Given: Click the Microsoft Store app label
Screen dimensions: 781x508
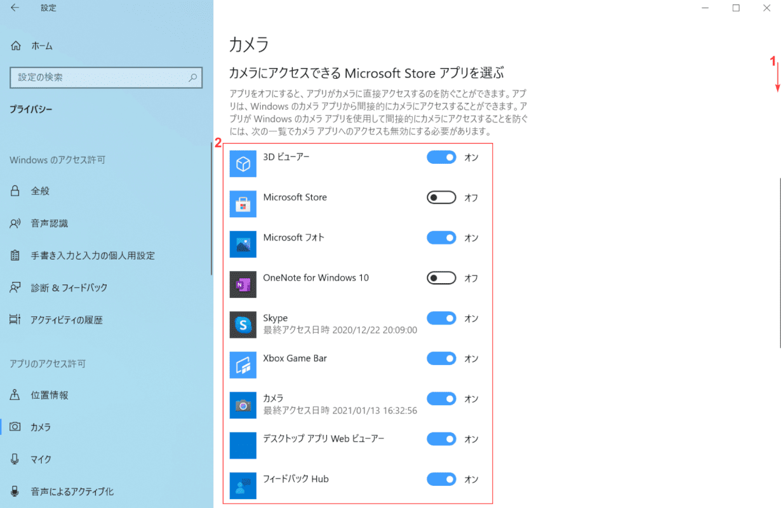Looking at the screenshot, I should 295,197.
